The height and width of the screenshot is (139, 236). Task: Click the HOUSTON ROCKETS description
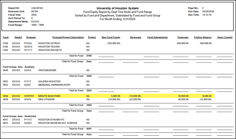pyautogui.click(x=50, y=50)
